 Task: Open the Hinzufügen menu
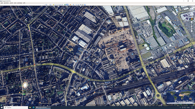[20, 3]
